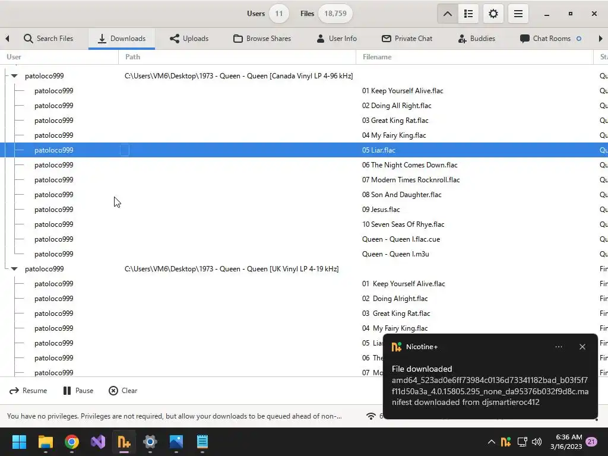This screenshot has width=608, height=456.
Task: Close the Nicotine+ notification popup
Action: pyautogui.click(x=582, y=347)
